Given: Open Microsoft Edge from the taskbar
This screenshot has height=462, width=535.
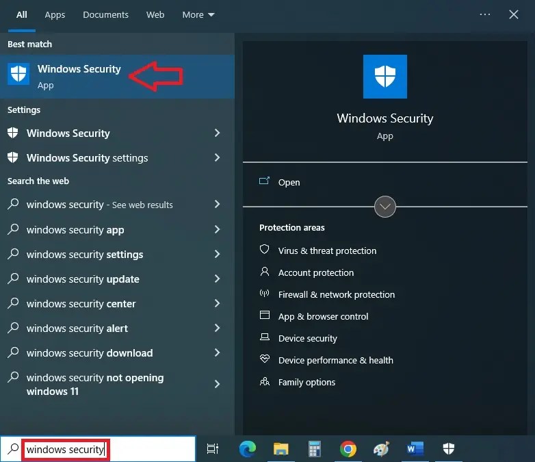Looking at the screenshot, I should coord(248,449).
